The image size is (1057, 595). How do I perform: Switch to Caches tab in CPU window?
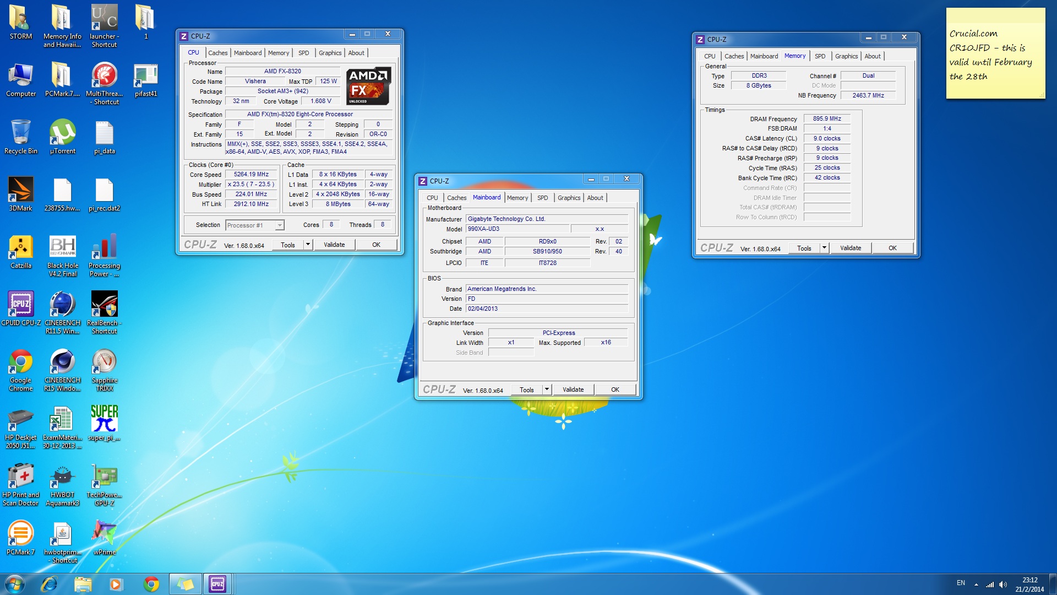(217, 53)
